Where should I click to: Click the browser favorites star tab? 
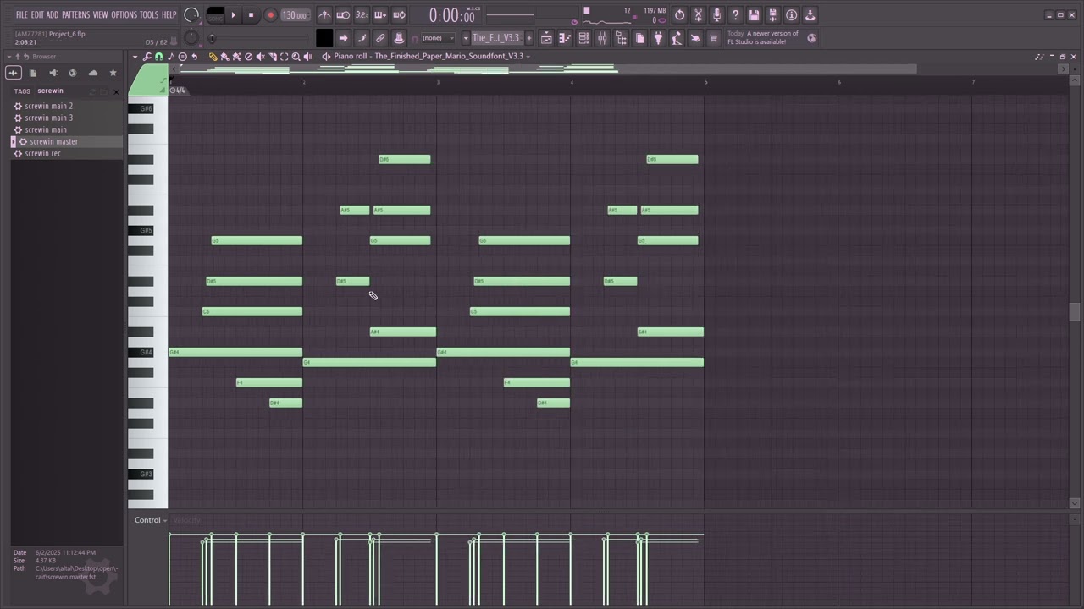pos(113,73)
